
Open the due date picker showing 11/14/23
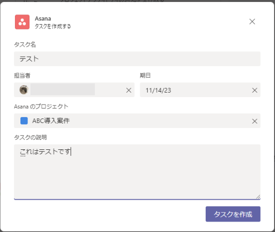(200, 90)
